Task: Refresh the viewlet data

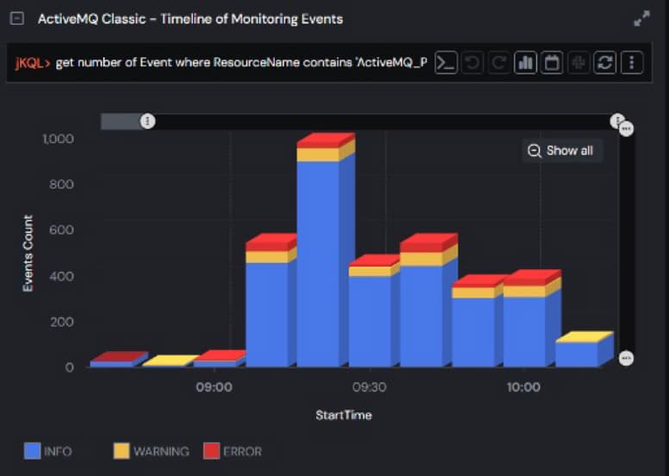Action: pyautogui.click(x=605, y=63)
